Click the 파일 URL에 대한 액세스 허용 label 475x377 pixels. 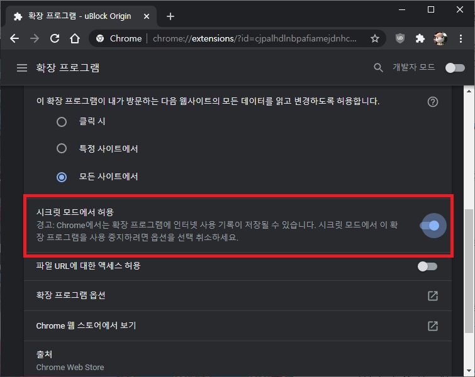(88, 266)
